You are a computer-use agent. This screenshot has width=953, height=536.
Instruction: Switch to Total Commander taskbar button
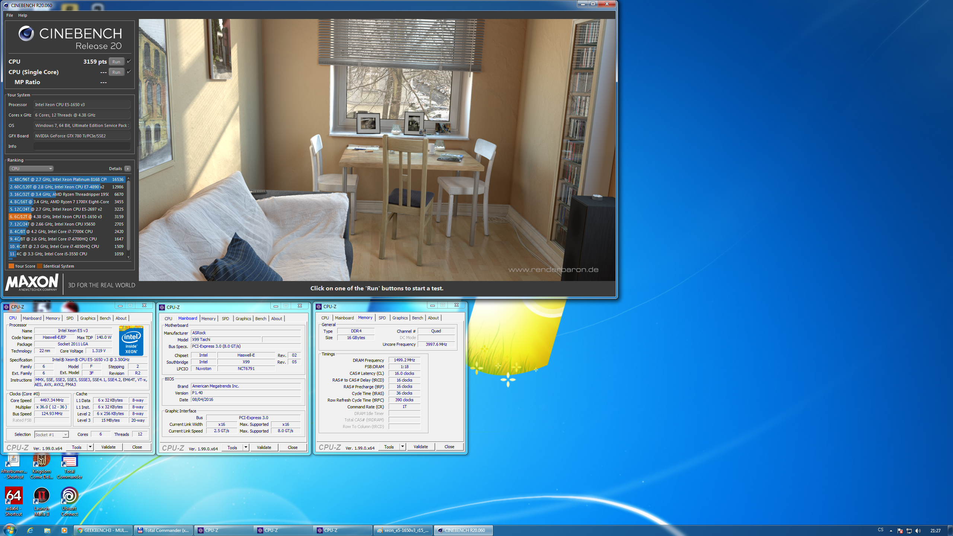pos(163,530)
